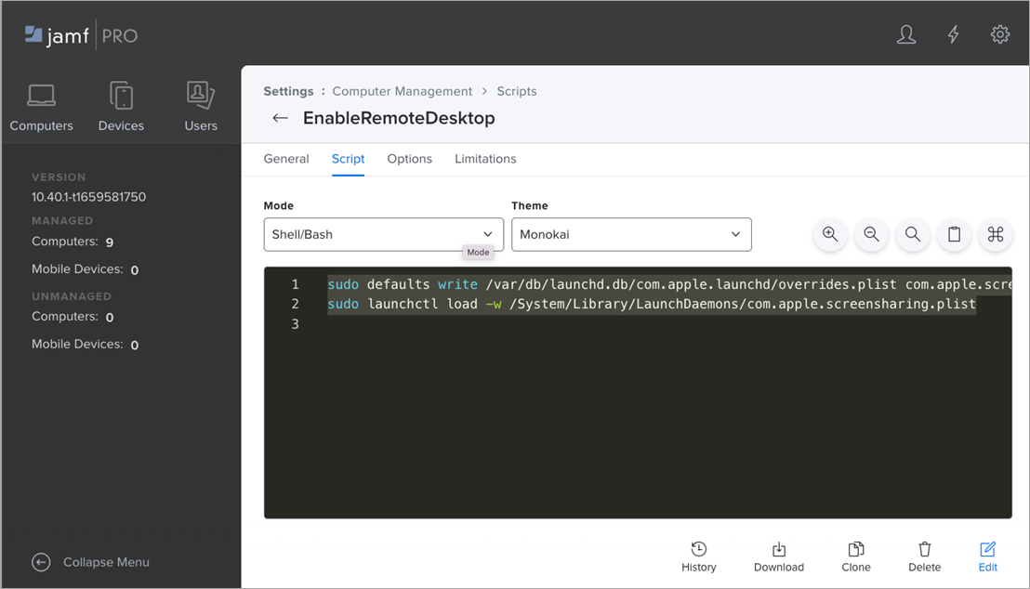Collapse the sidebar menu
1030x589 pixels.
(91, 562)
